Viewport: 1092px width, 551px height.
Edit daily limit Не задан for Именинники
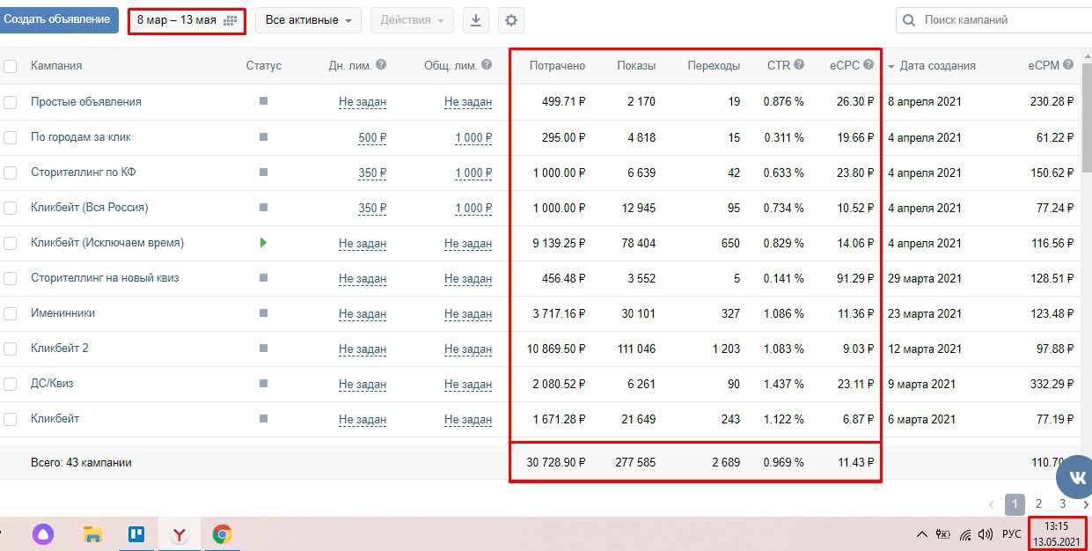click(x=363, y=313)
